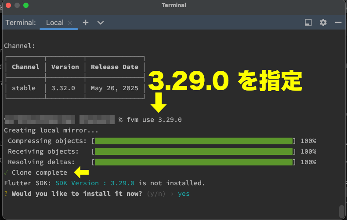Click the Channel column header
Screen dimensions: 347x220
point(25,67)
